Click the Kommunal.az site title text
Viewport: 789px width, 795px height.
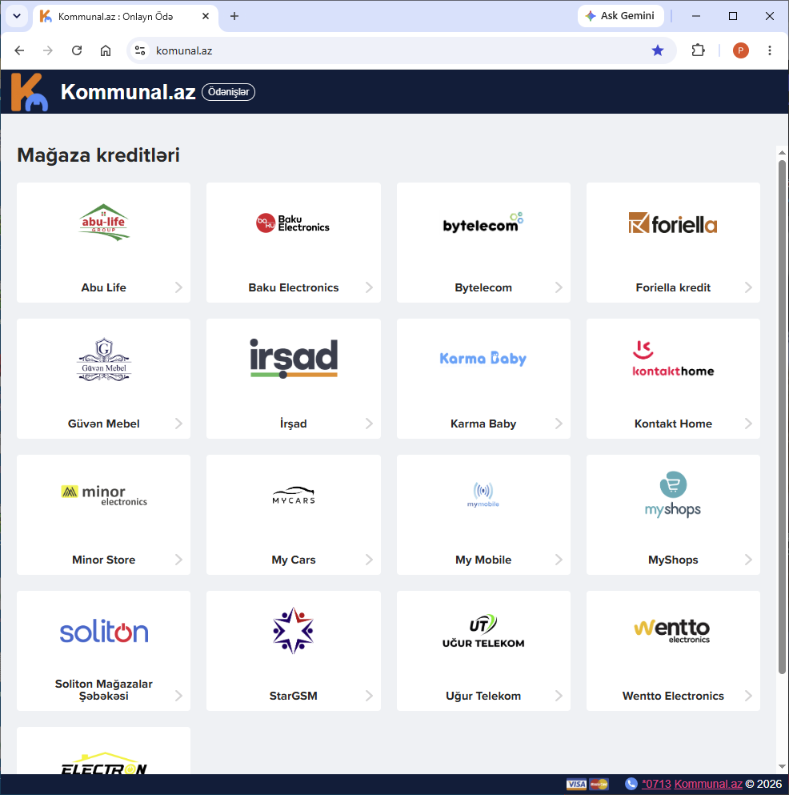[128, 92]
